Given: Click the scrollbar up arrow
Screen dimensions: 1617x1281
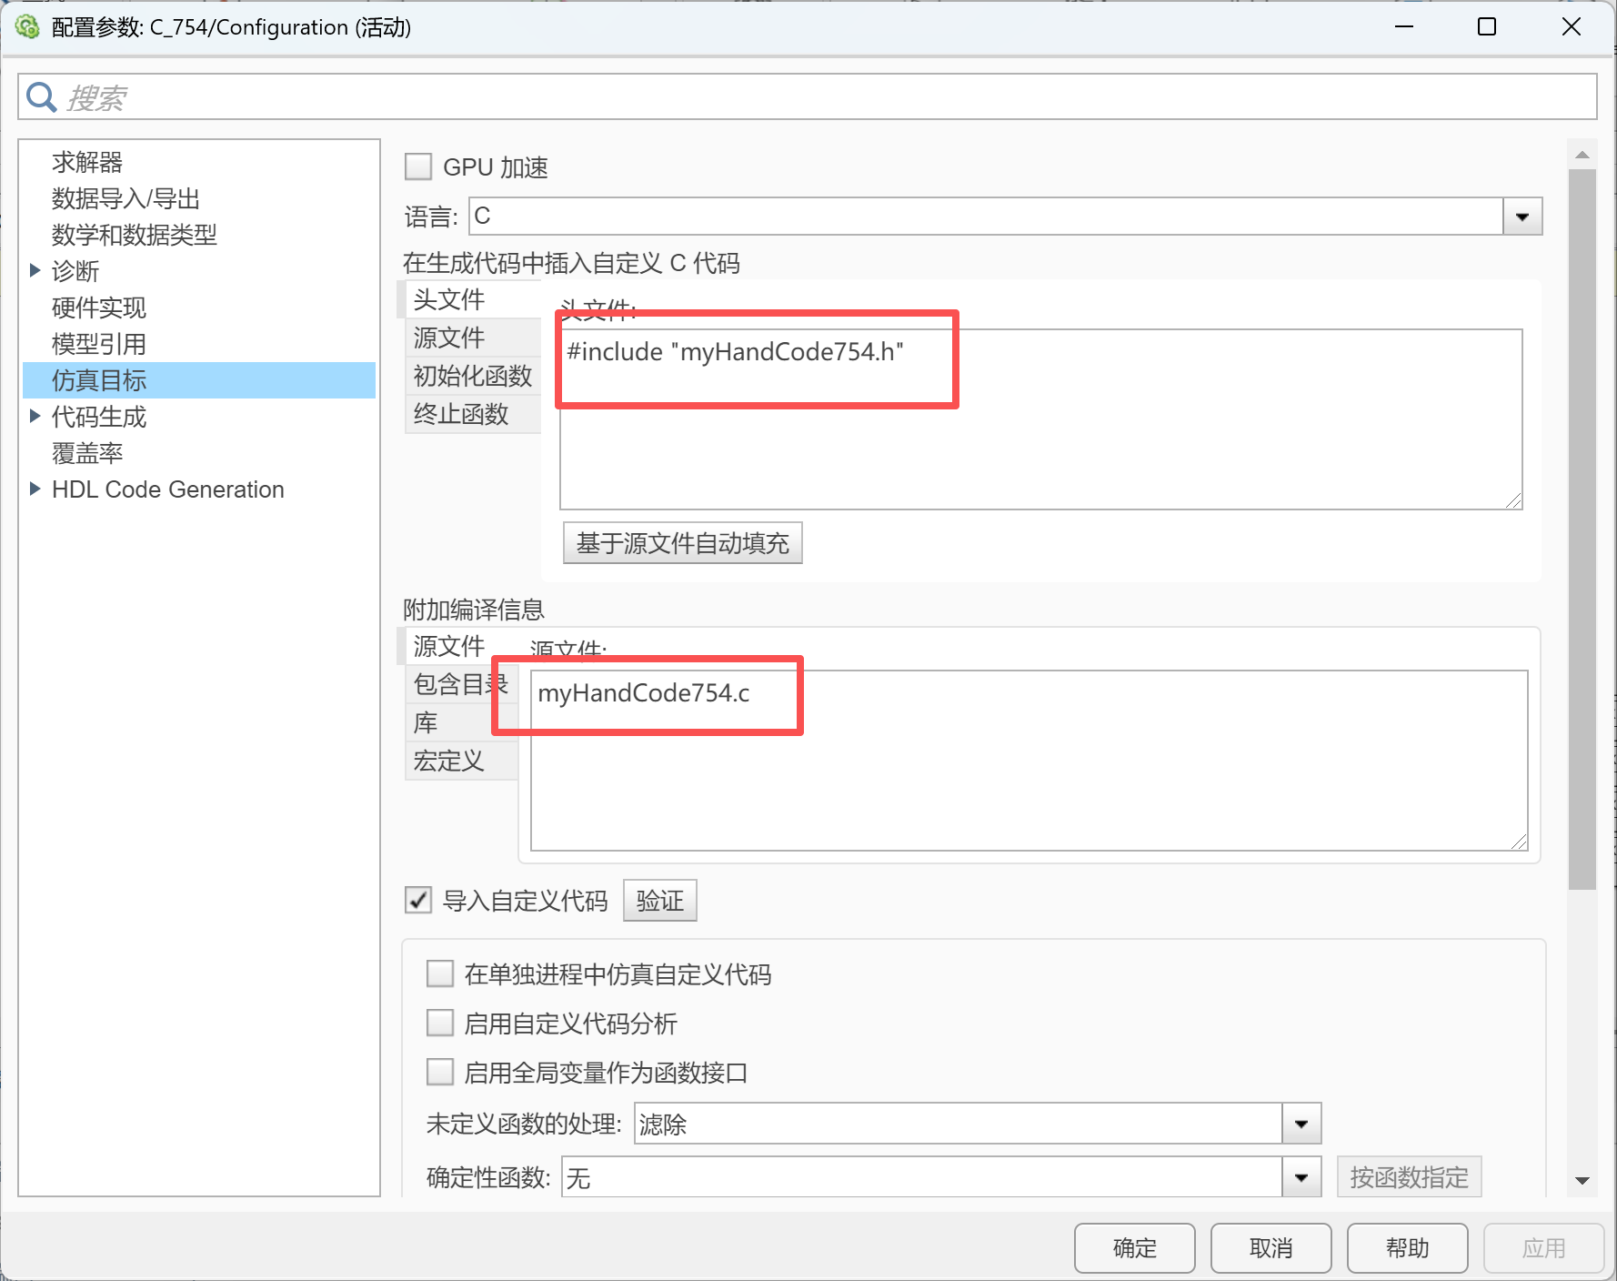Looking at the screenshot, I should [1582, 155].
